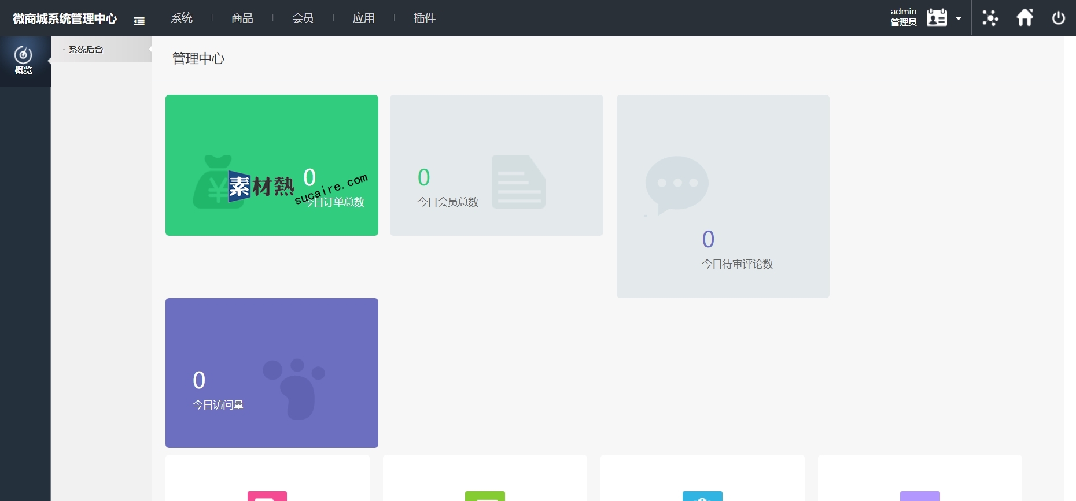The image size is (1076, 501).
Task: Open the green 今日订单总数 card
Action: tap(272, 165)
